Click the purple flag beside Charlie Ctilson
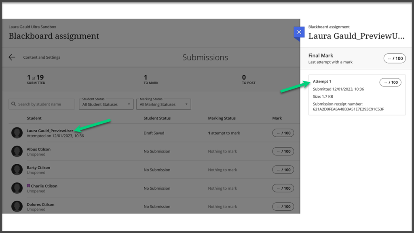The height and width of the screenshot is (233, 414). (29, 186)
